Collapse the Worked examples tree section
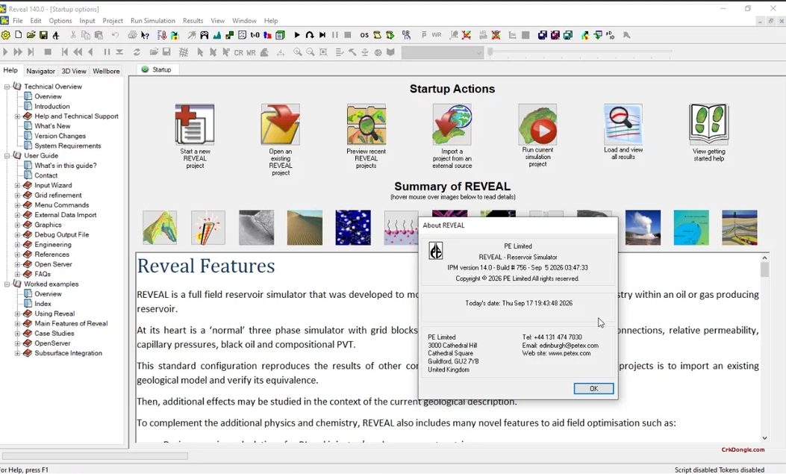Screen dimensions: 786x474 pyautogui.click(x=7, y=284)
